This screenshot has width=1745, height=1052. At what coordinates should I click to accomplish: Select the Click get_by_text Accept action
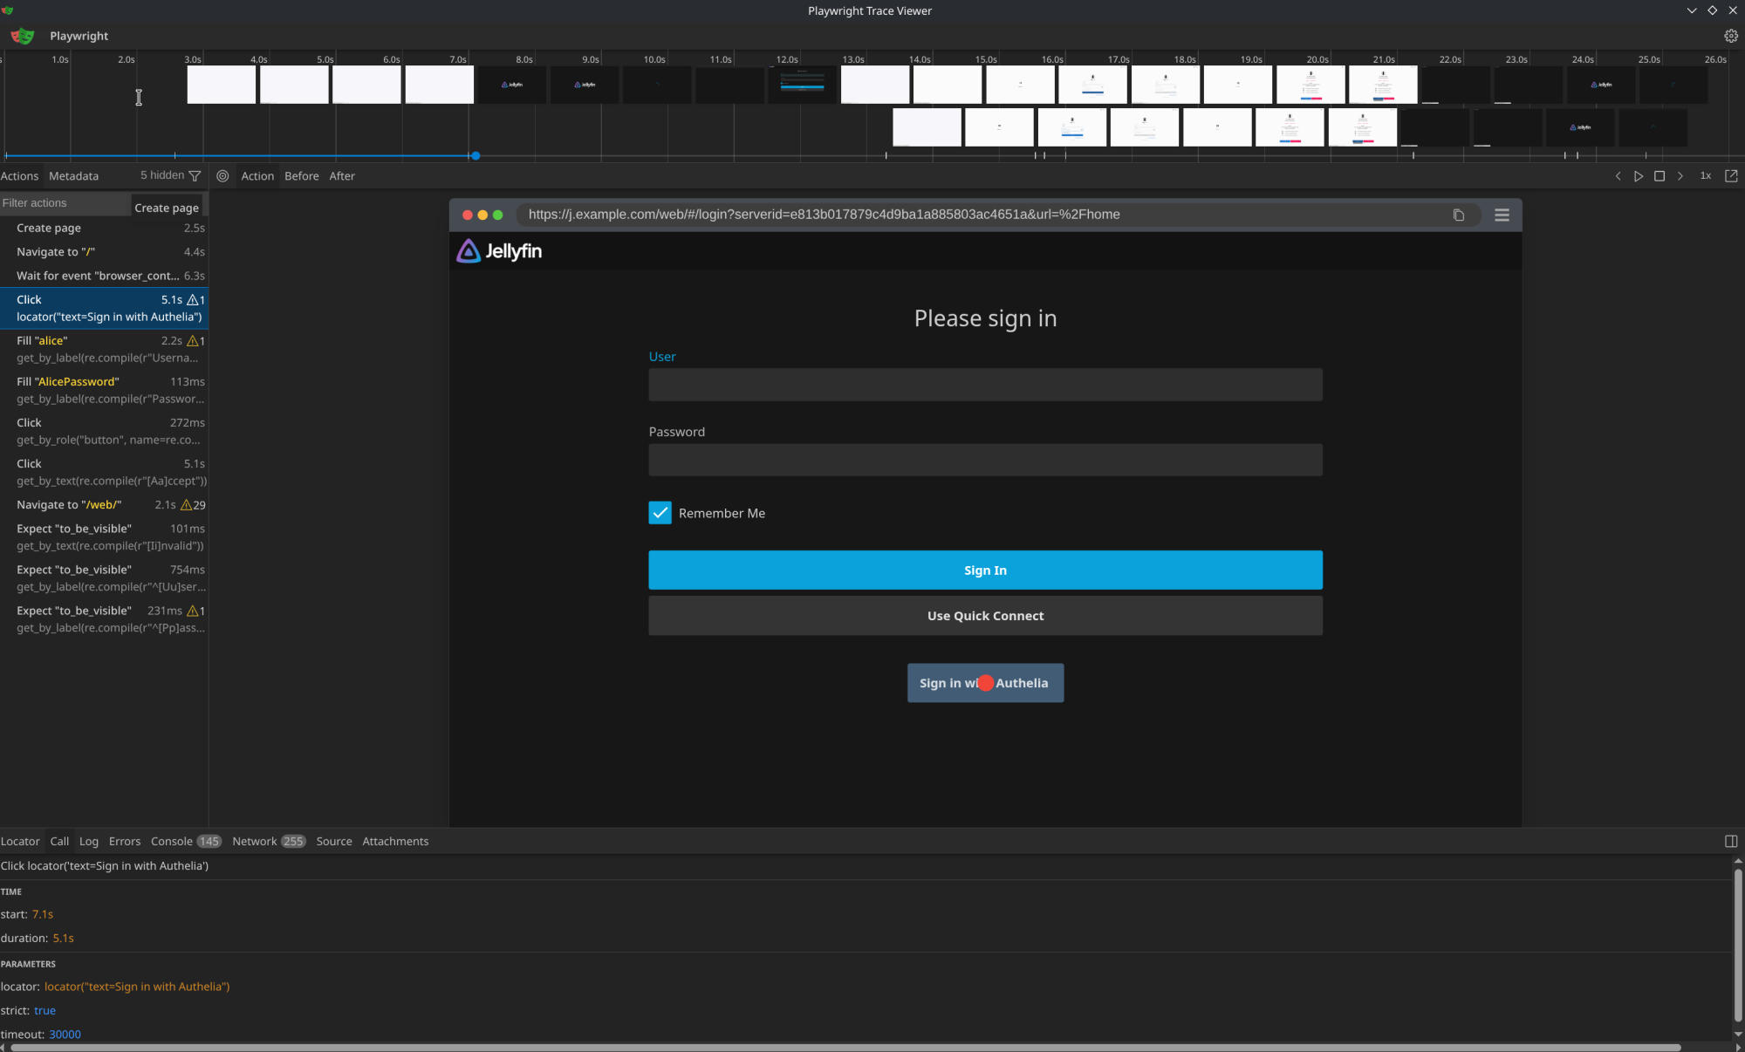(x=104, y=473)
